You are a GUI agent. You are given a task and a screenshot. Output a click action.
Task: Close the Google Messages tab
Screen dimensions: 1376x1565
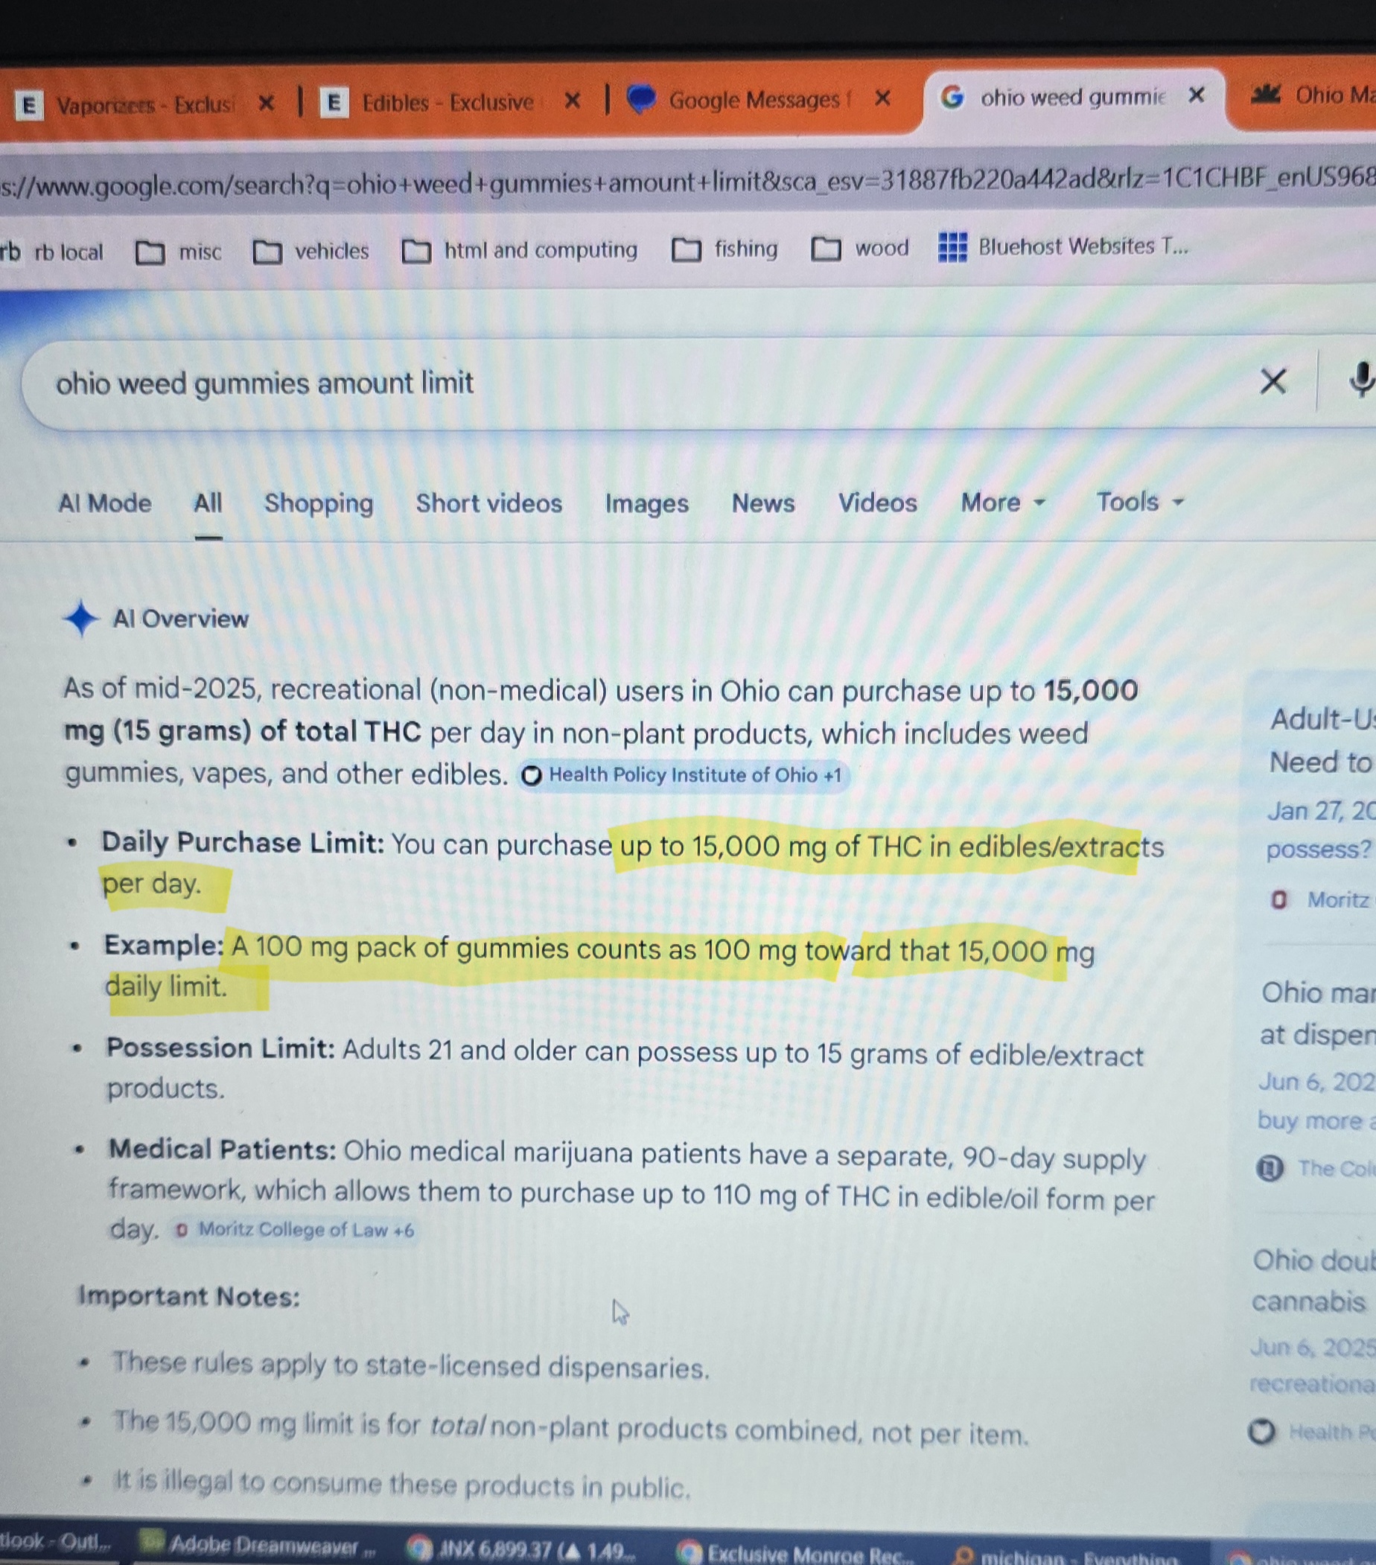tap(882, 98)
